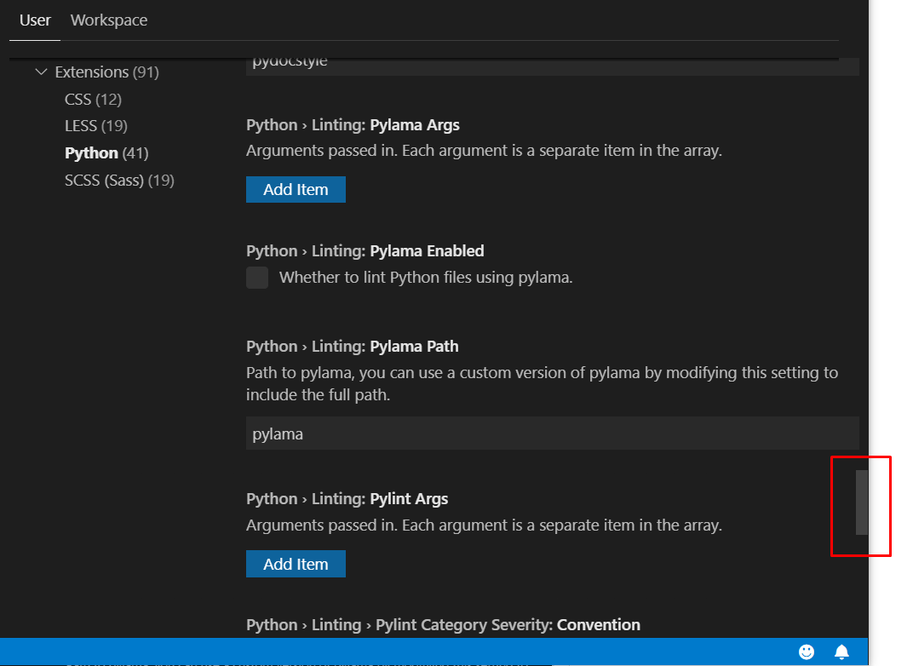913x666 pixels.
Task: Click the settings list scrollbar thumb
Action: tap(862, 502)
